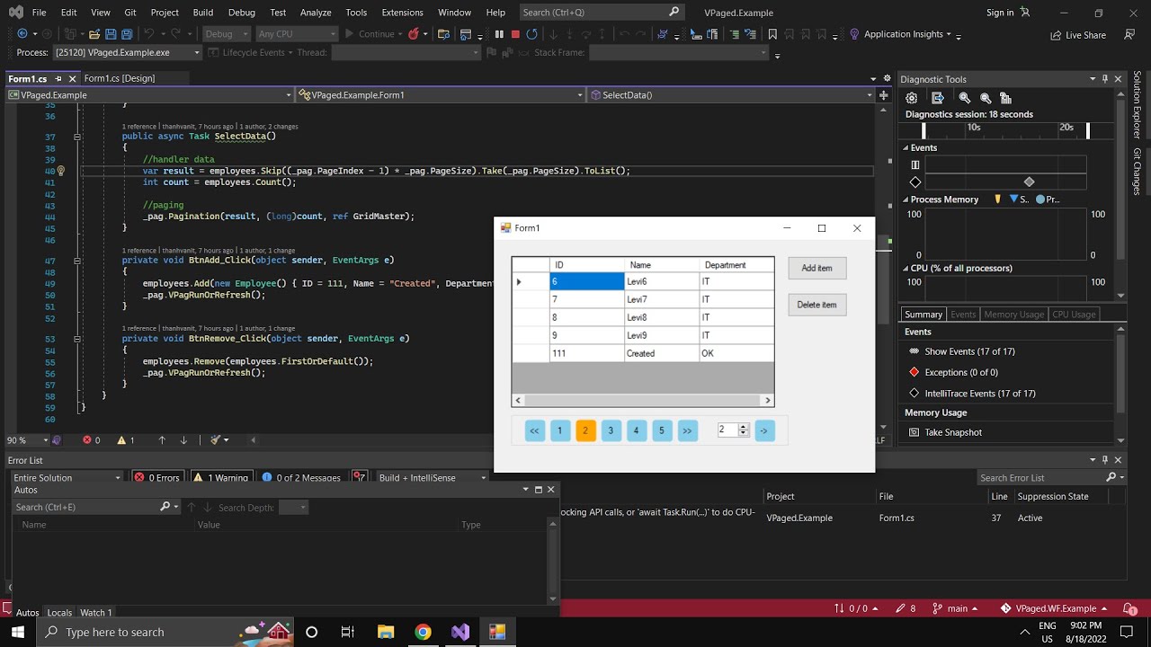
Task: Click the Windows notification center icon
Action: [1126, 632]
